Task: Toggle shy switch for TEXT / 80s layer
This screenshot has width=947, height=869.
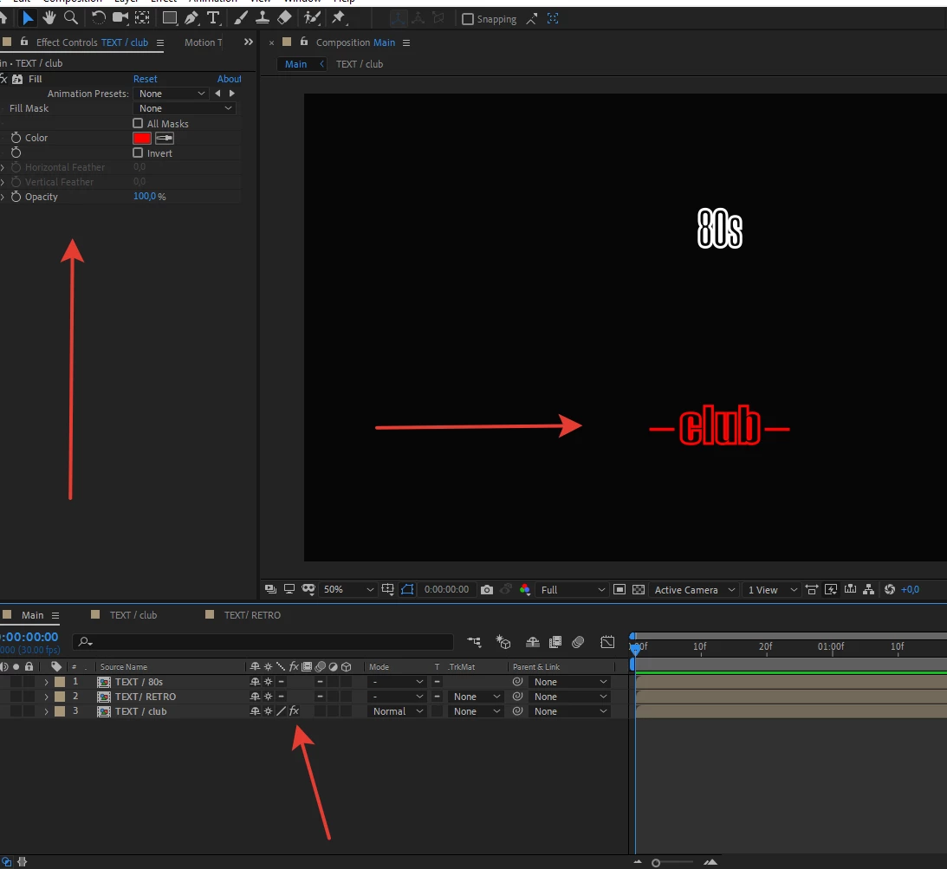Action: pos(255,682)
